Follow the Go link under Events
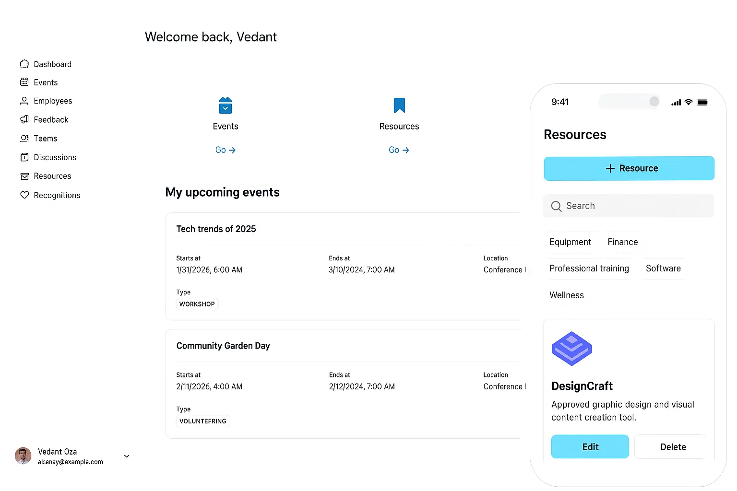 [225, 150]
